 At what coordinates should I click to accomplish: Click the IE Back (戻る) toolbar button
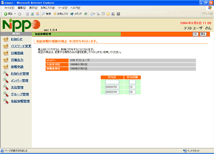coord(8,14)
